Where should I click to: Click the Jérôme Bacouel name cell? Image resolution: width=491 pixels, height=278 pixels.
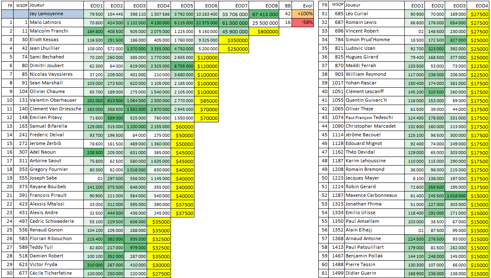tap(374, 135)
